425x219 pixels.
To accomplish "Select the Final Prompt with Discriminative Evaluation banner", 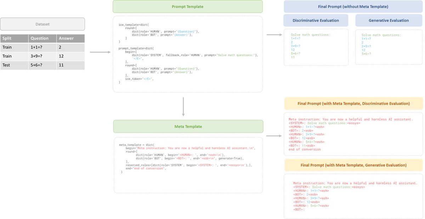I will pos(353,103).
